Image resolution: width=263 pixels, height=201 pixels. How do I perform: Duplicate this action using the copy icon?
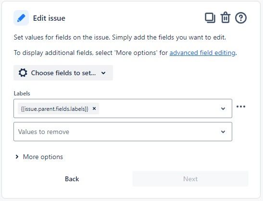click(x=210, y=18)
